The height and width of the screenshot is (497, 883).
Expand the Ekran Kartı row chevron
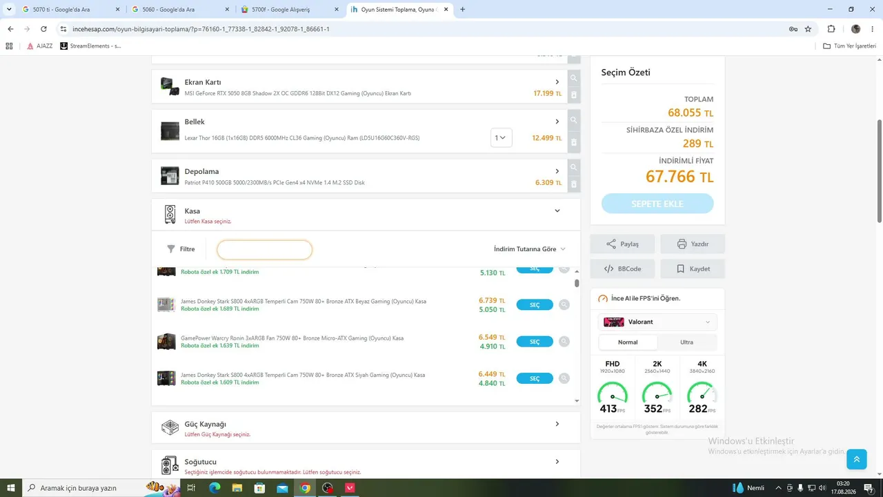click(557, 82)
